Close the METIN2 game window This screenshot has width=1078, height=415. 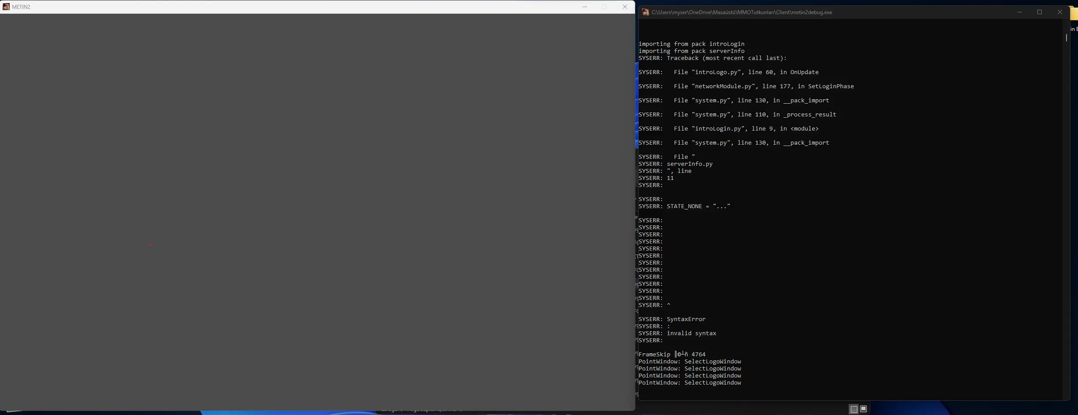(625, 7)
